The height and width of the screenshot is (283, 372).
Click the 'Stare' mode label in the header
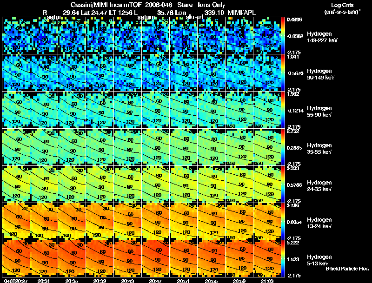coord(185,5)
